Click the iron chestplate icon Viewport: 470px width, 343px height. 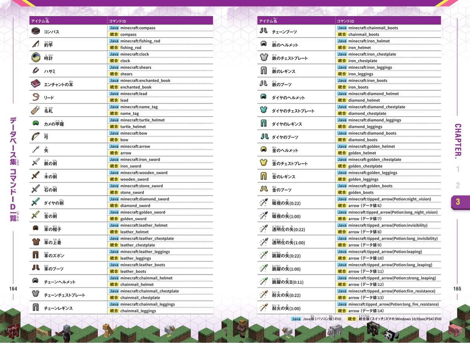pyautogui.click(x=263, y=58)
